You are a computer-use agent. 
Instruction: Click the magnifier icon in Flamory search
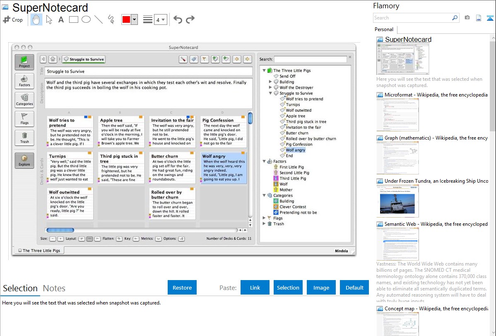click(455, 18)
